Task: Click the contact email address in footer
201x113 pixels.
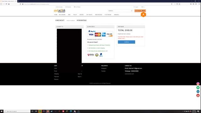Action: point(135,68)
